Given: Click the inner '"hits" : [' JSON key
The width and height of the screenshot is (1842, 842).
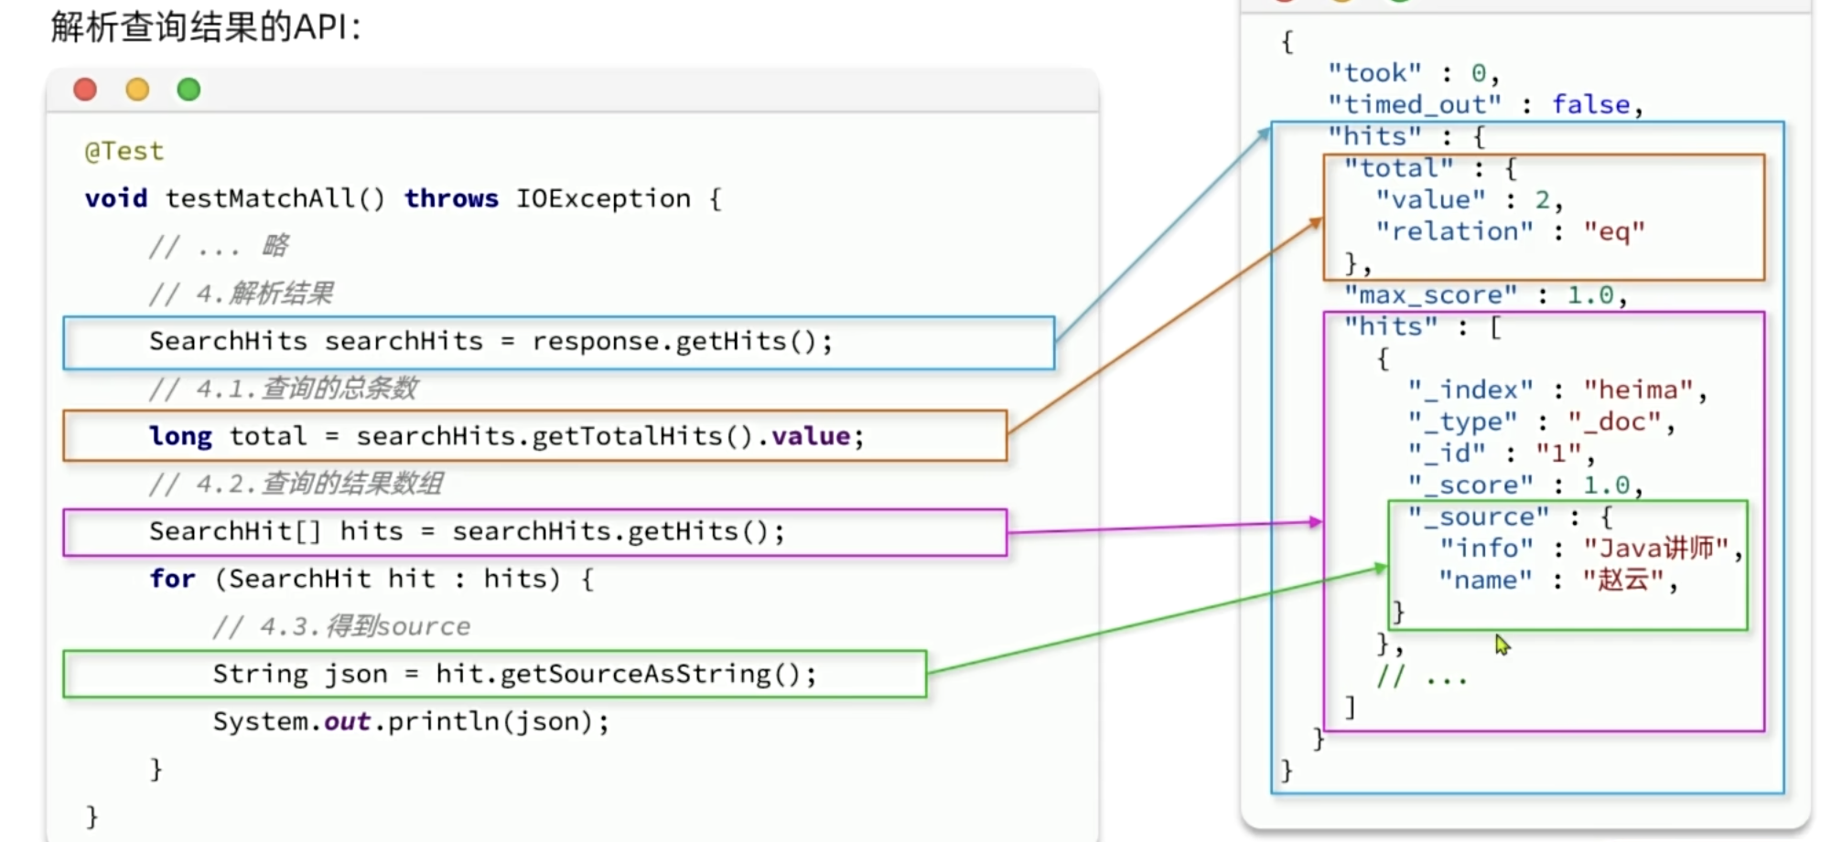Looking at the screenshot, I should pyautogui.click(x=1423, y=326).
